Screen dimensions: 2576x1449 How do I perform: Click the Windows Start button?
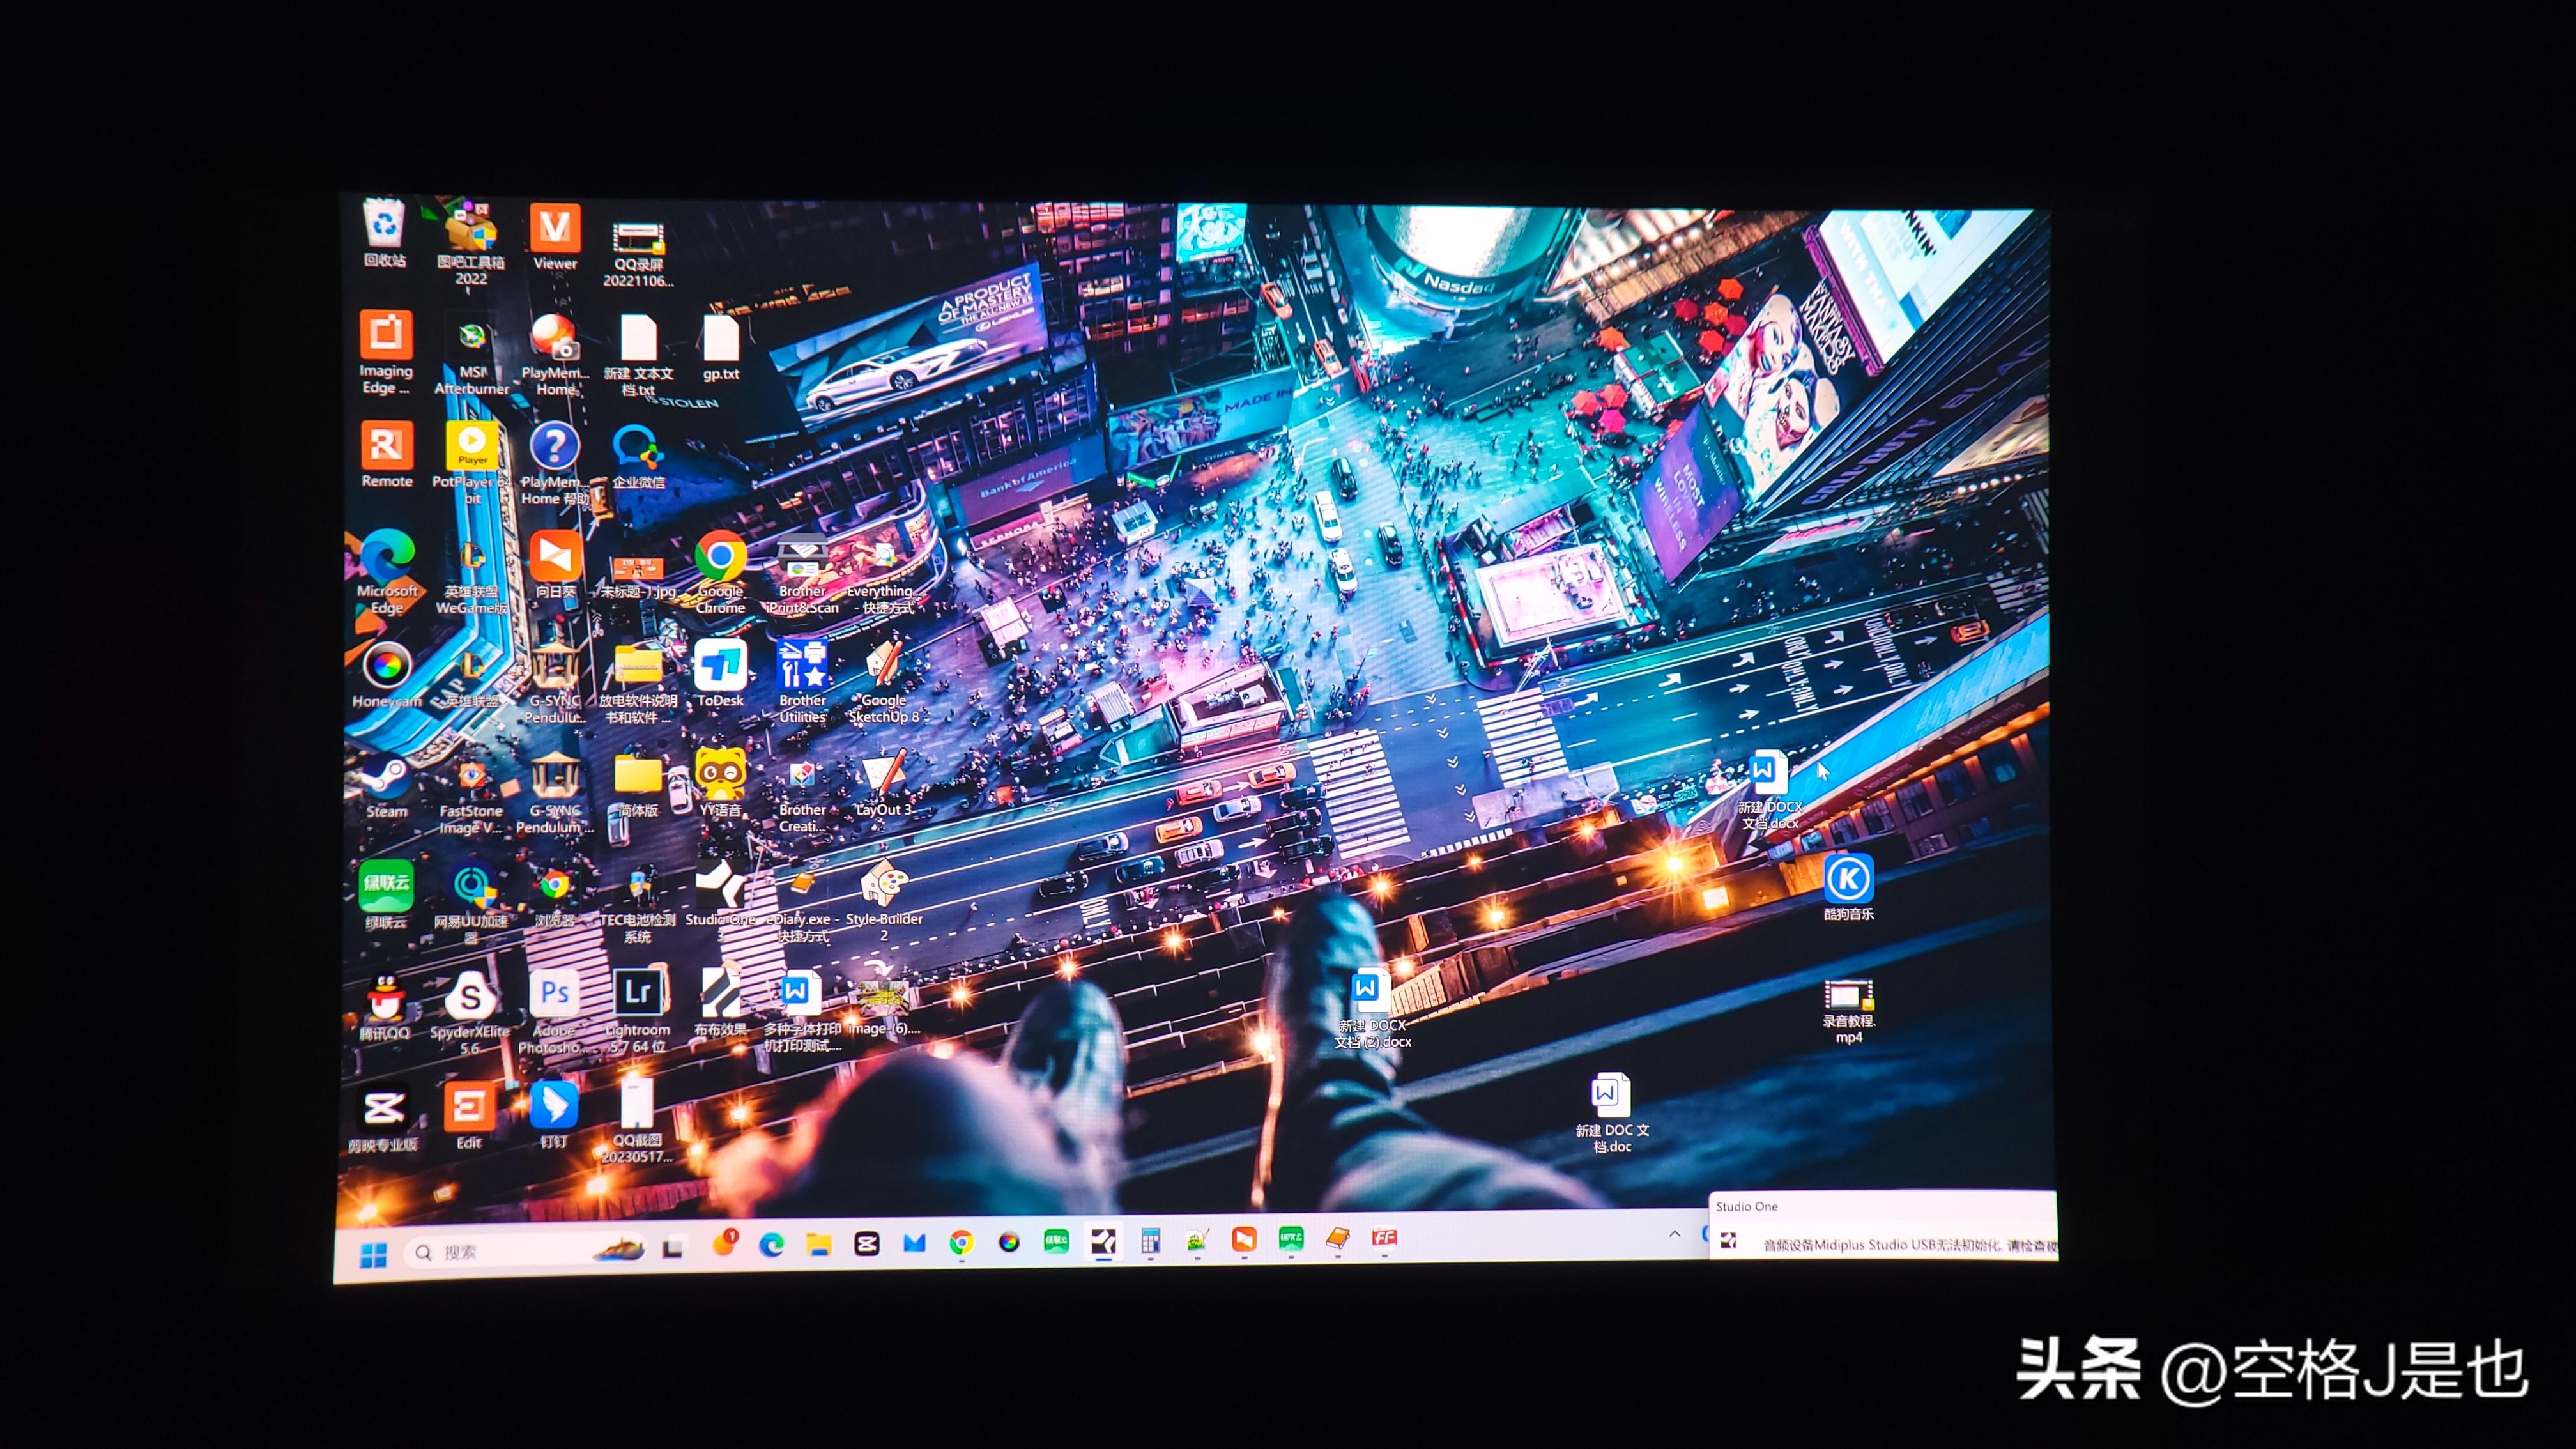pos(373,1254)
